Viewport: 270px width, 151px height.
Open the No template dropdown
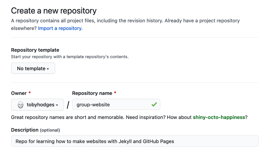tap(33, 68)
